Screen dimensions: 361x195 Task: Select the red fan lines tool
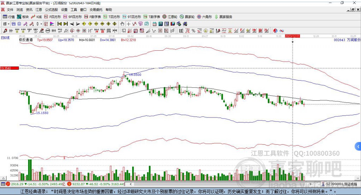click(x=130, y=31)
